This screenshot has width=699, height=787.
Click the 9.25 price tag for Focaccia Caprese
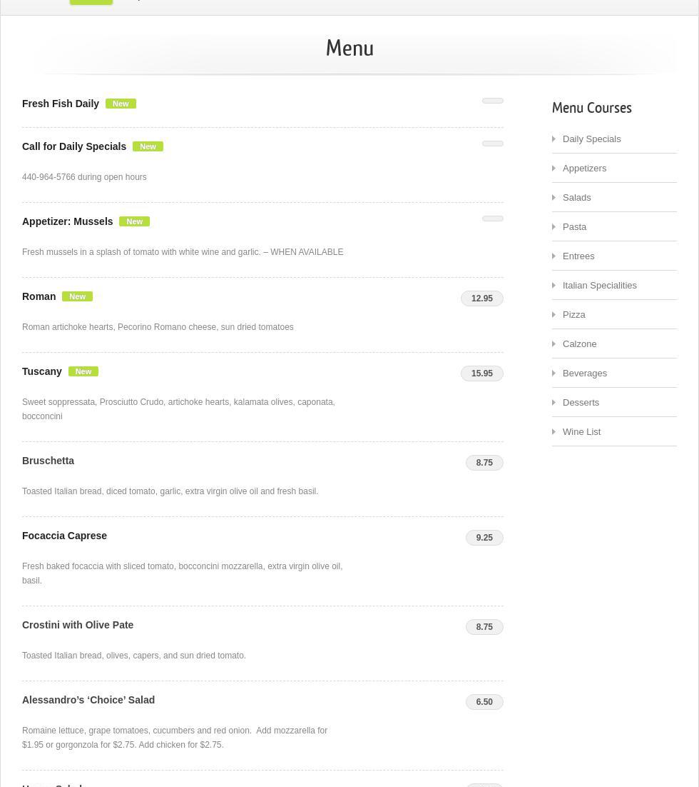click(484, 538)
